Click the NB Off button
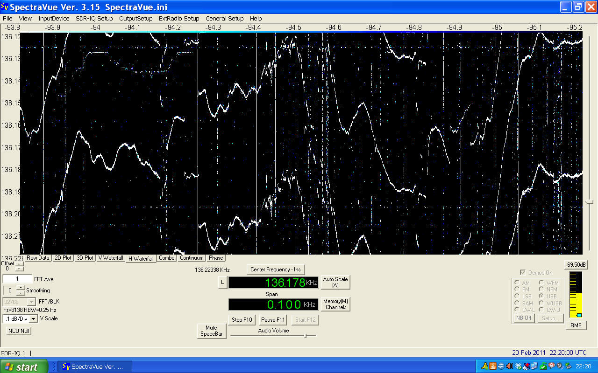The width and height of the screenshot is (598, 373). click(524, 318)
